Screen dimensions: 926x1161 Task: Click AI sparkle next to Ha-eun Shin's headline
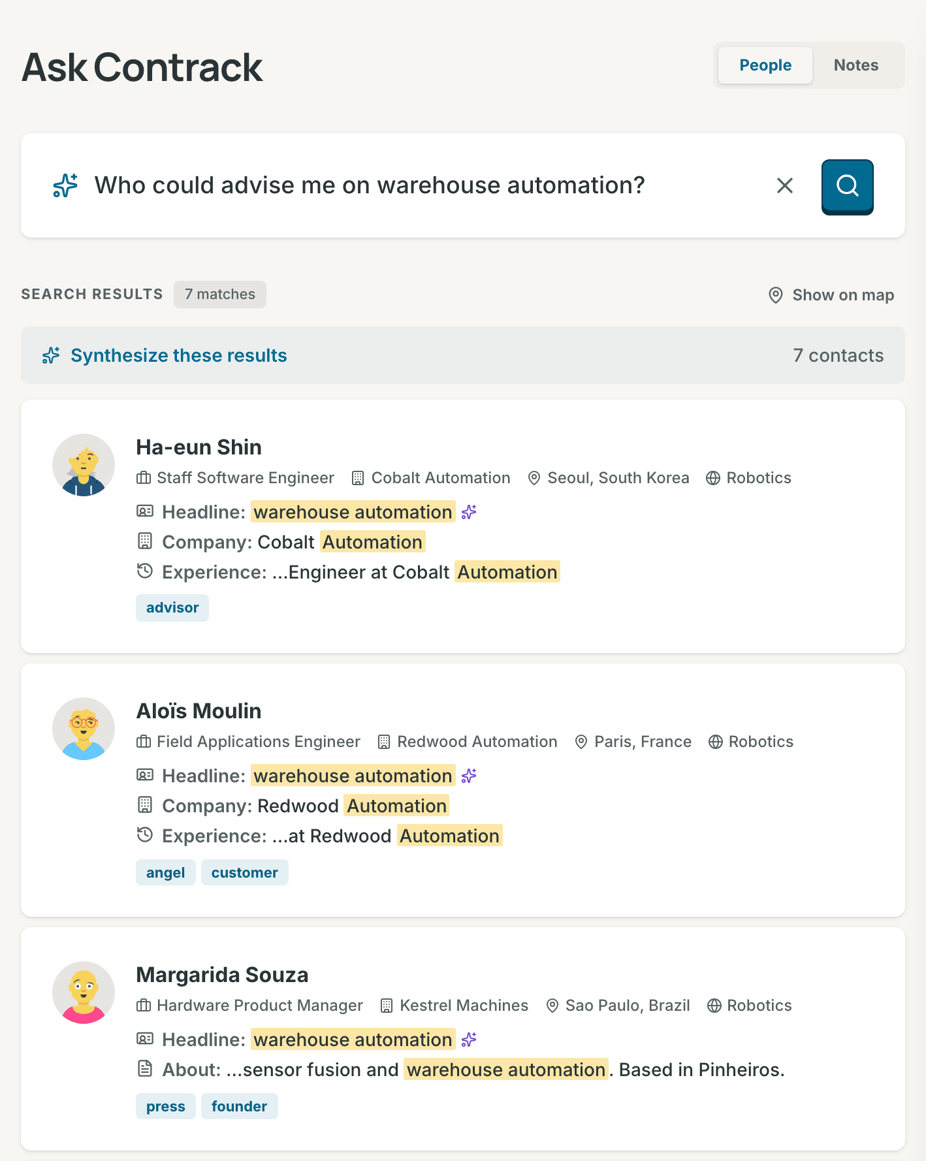click(x=469, y=512)
